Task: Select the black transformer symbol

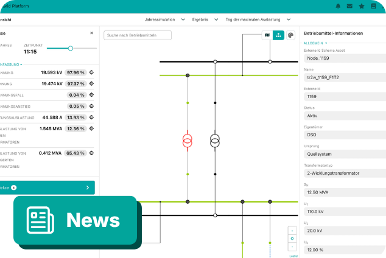Action: 215,141
